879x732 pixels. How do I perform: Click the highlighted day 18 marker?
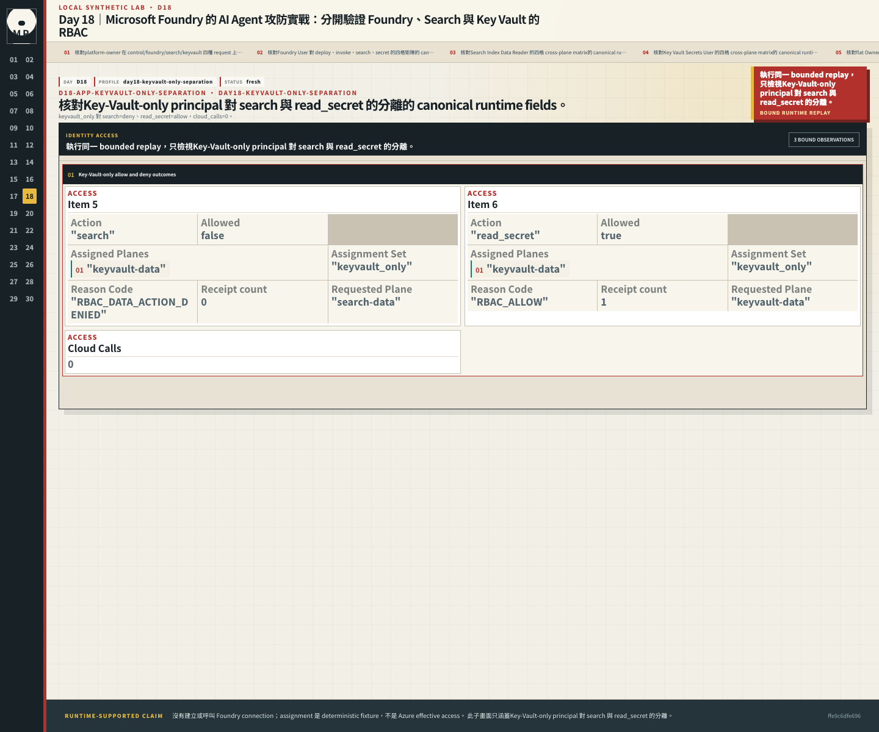(29, 196)
